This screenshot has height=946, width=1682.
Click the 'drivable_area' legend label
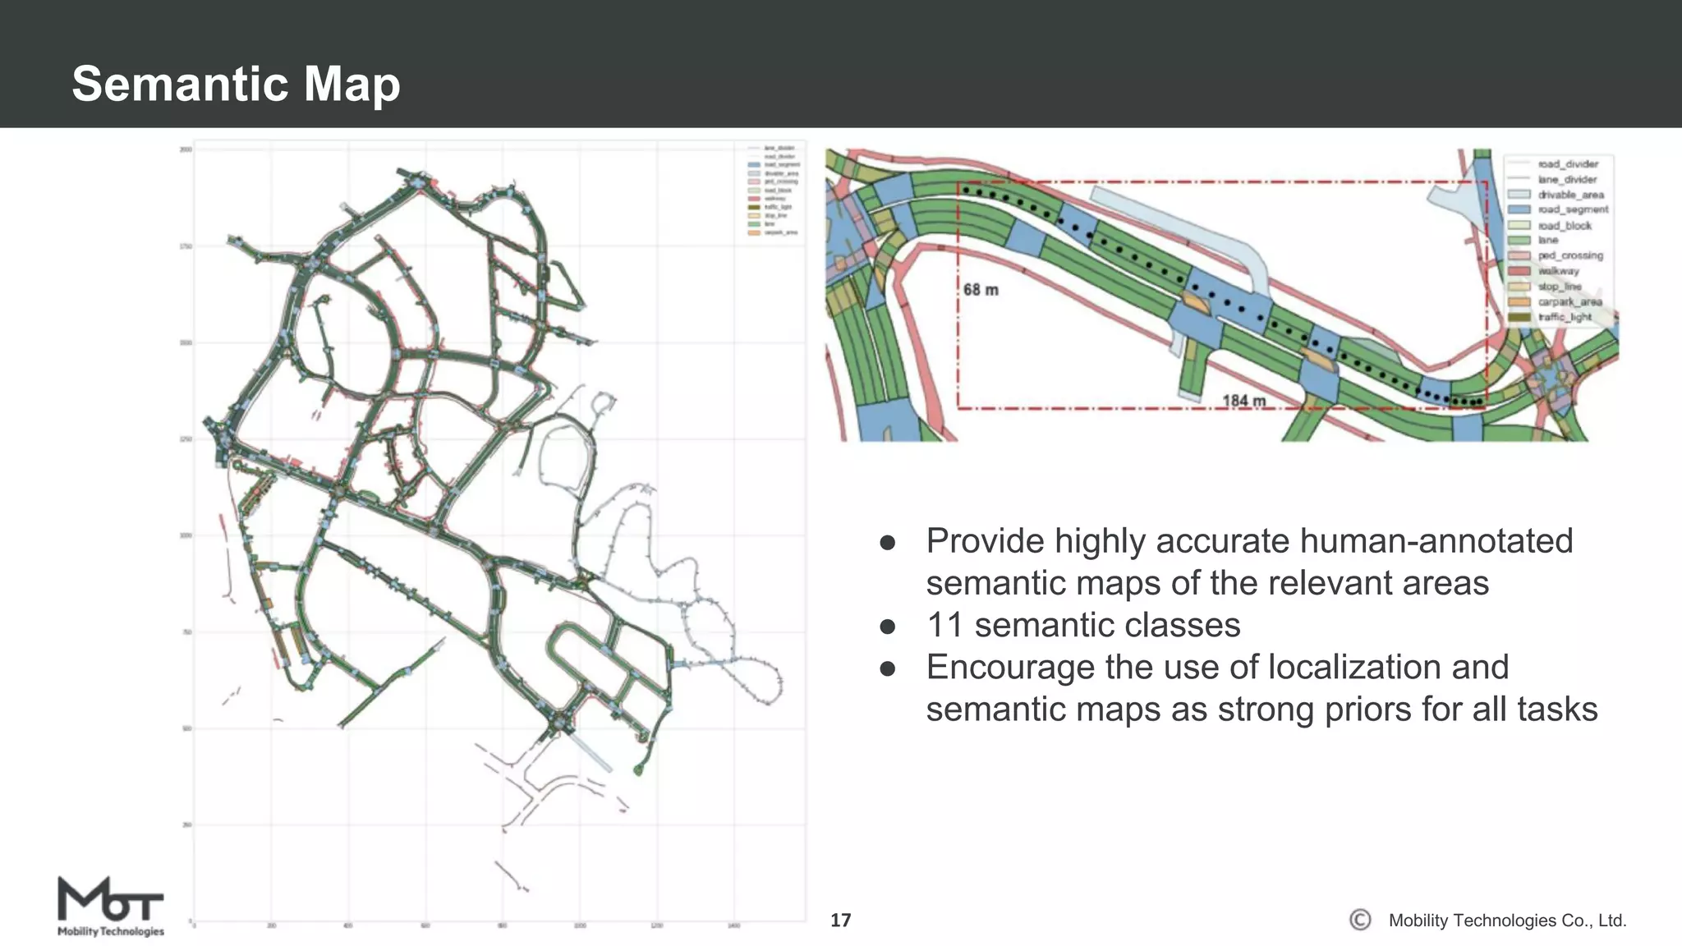tap(1570, 195)
